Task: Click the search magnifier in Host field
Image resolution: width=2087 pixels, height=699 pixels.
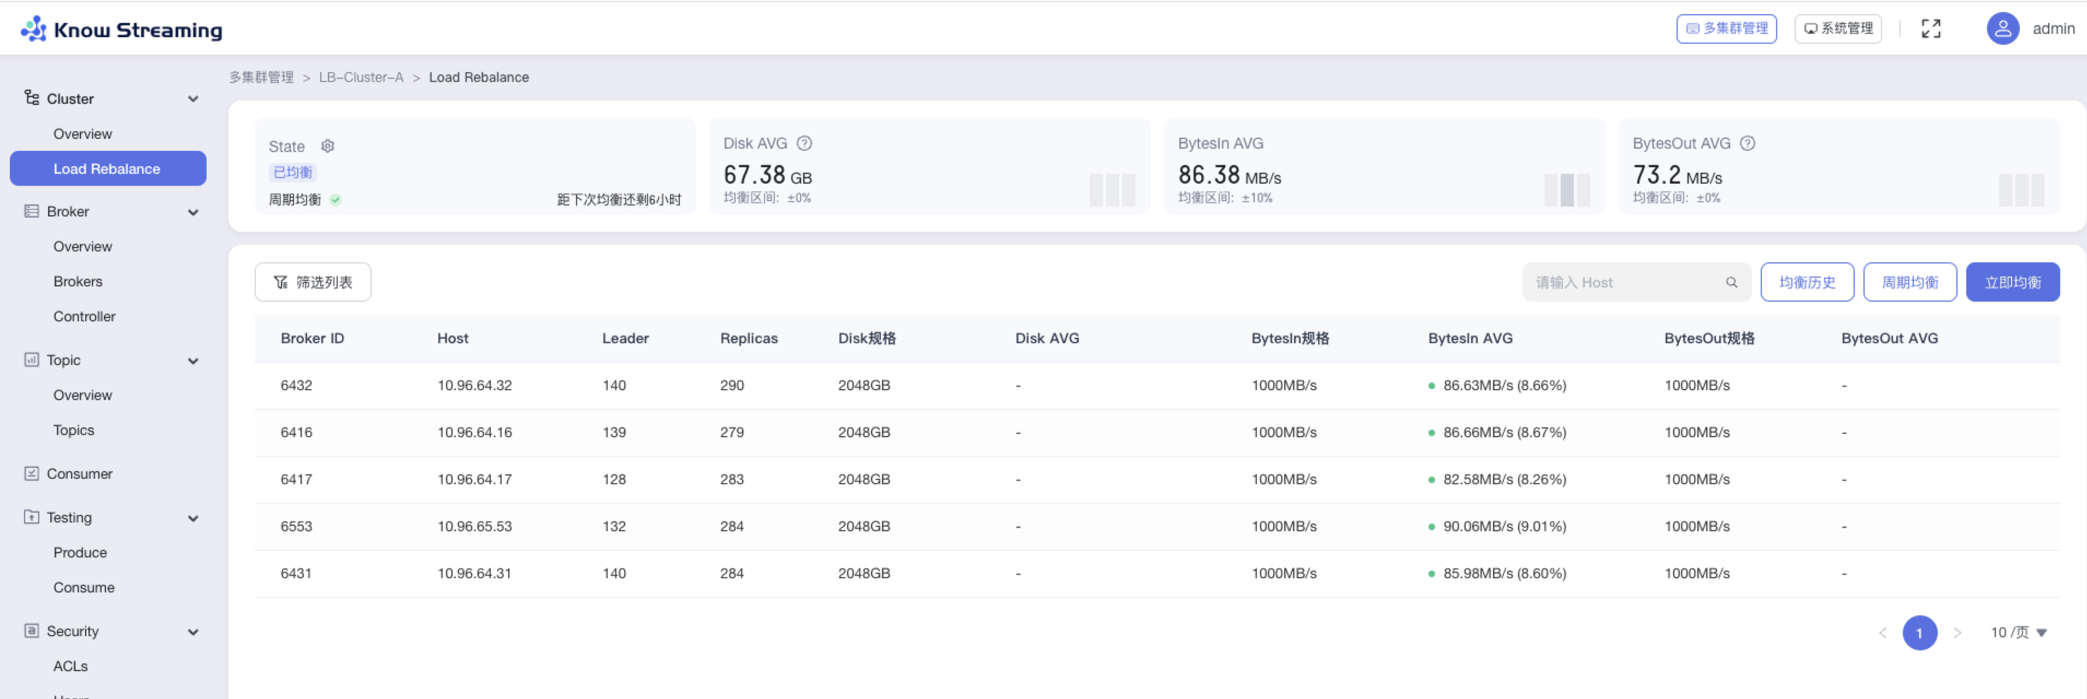Action: point(1731,283)
